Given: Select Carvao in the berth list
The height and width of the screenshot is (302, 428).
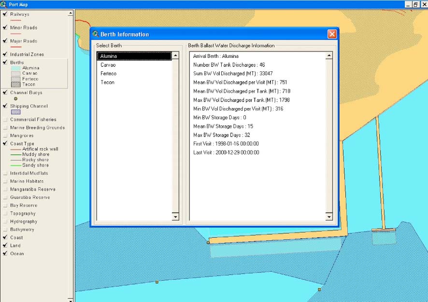Looking at the screenshot, I should (108, 65).
